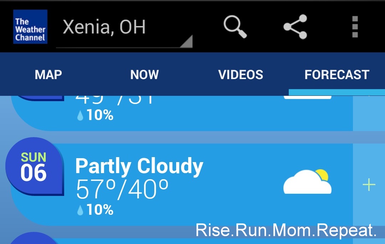The height and width of the screenshot is (244, 385).
Task: Click the triangle arrow beside the location name
Action: click(x=186, y=41)
